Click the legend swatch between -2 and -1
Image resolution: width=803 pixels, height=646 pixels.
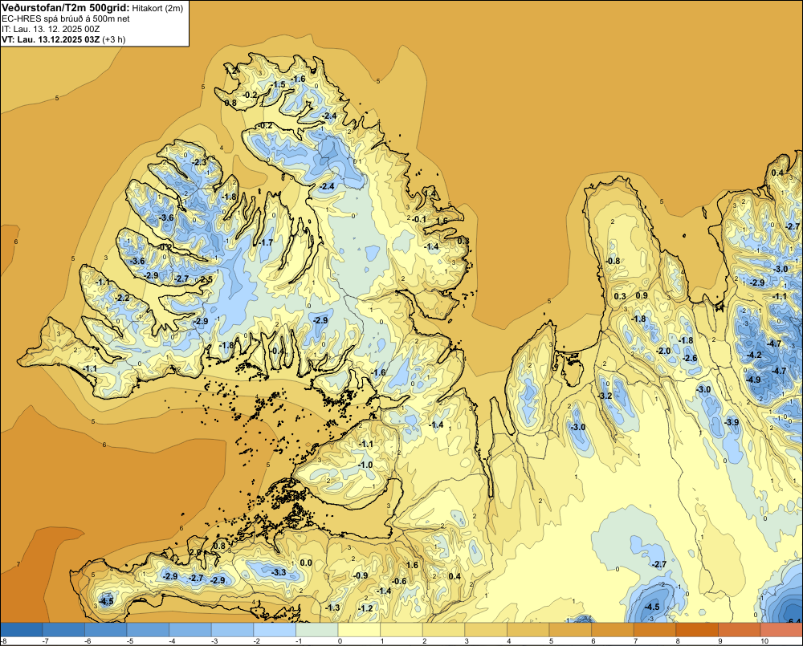275,630
